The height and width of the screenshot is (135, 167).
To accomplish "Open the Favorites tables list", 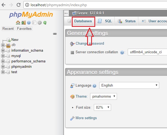I will click(x=24, y=29).
